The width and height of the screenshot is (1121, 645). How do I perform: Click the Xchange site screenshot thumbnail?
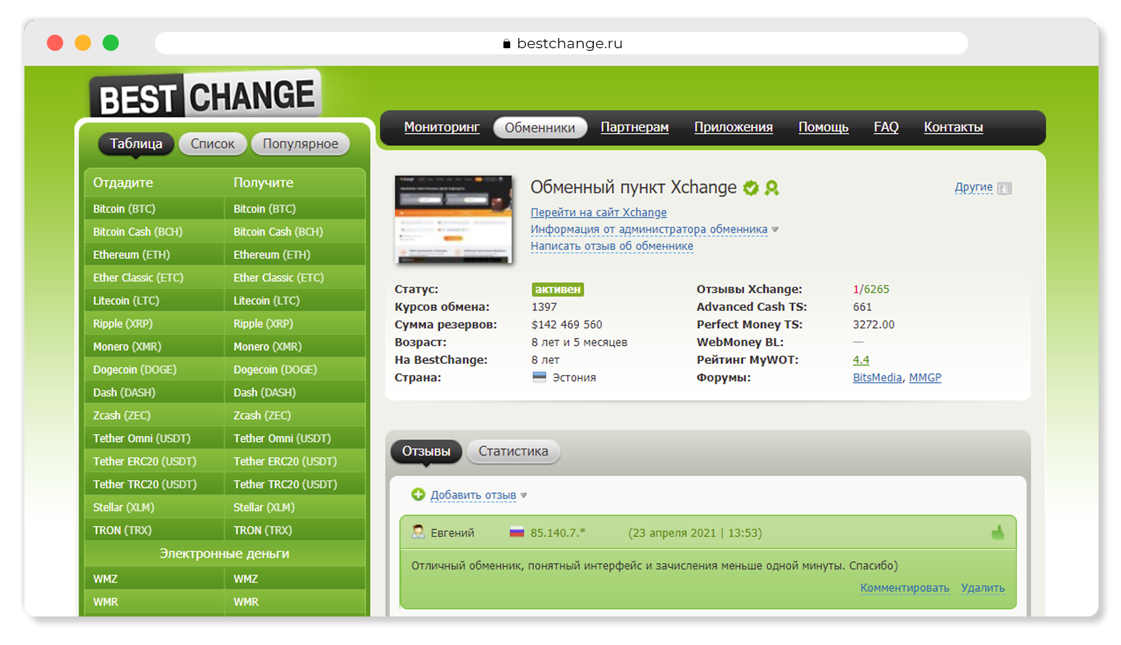[x=453, y=219]
